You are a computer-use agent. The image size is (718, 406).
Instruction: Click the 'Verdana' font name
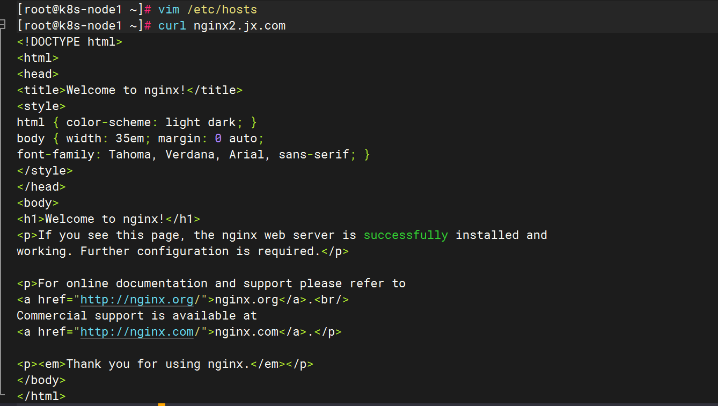pos(190,155)
